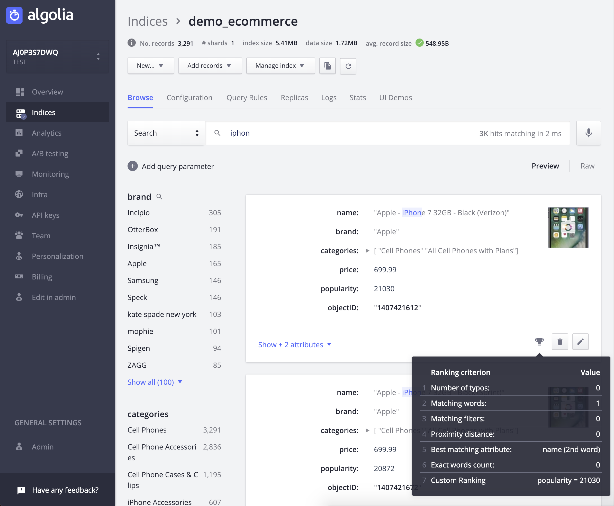Click the ranking info trophy icon
The height and width of the screenshot is (506, 614).
[x=539, y=342]
